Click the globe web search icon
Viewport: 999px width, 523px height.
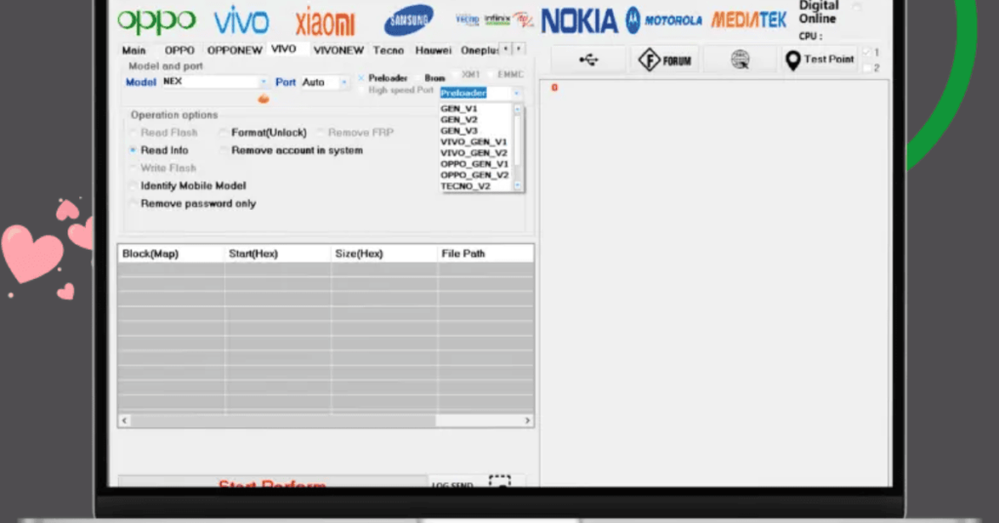(739, 60)
